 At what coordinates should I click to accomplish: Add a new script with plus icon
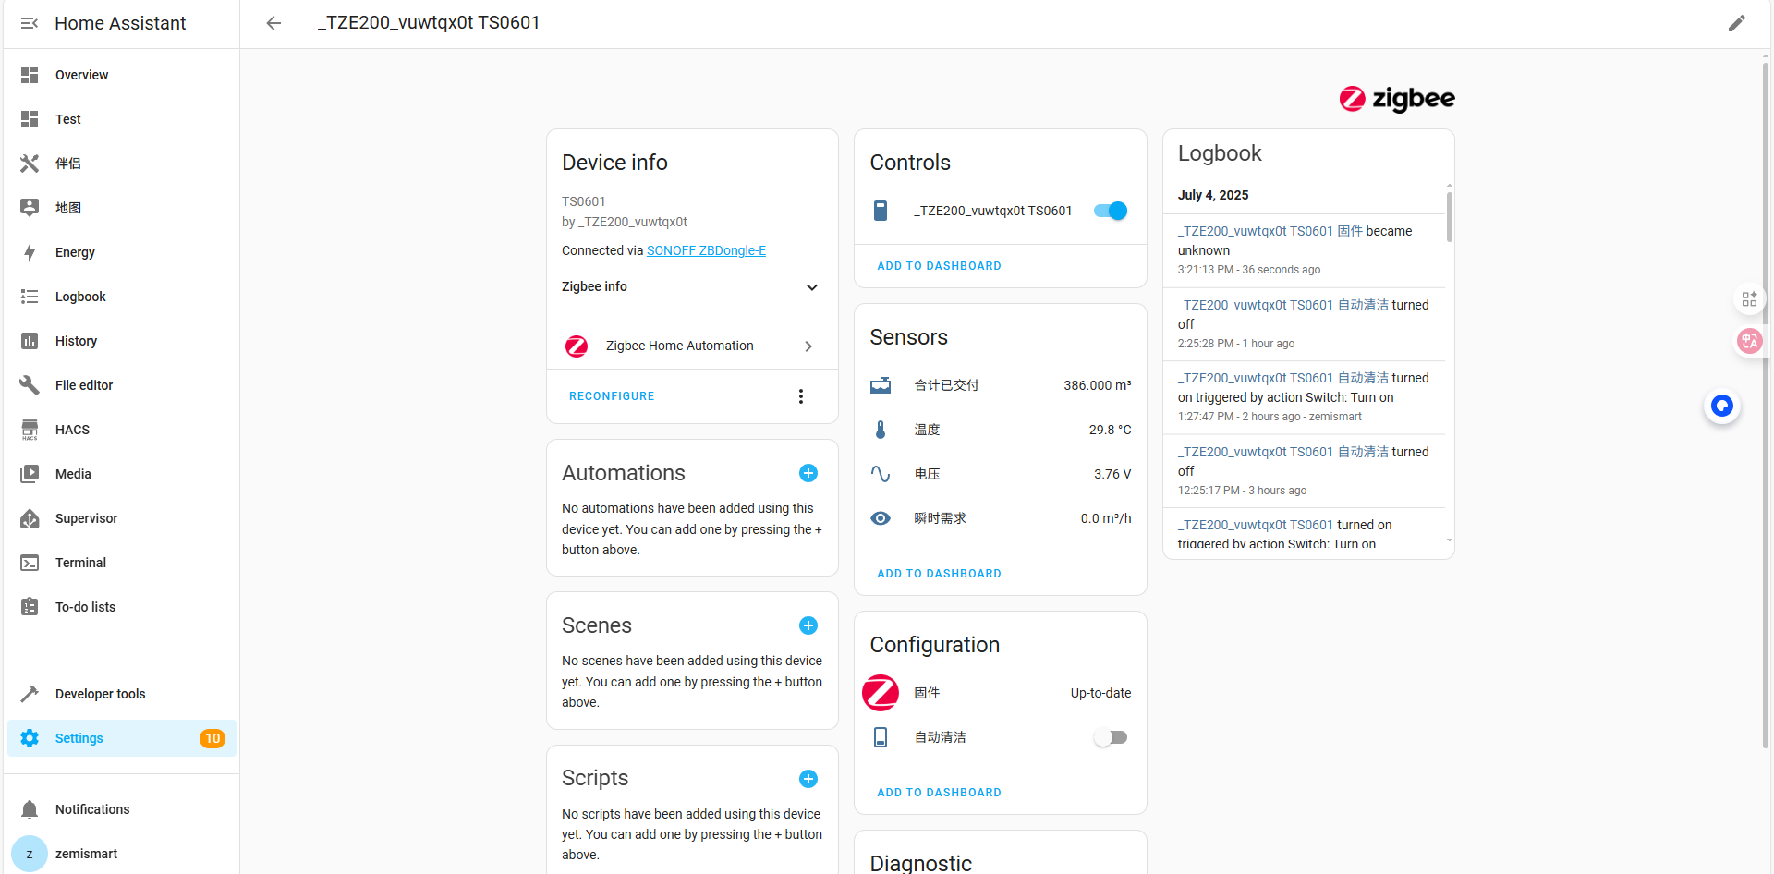[x=808, y=779]
